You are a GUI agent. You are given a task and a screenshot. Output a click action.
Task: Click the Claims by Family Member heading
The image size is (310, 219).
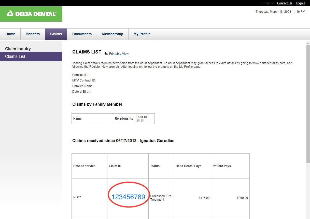[97, 104]
